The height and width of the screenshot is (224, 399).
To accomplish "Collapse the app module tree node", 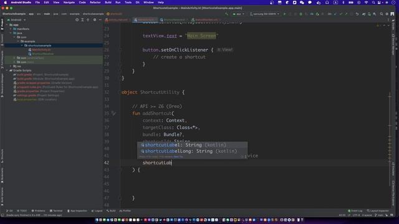I will pos(7,25).
